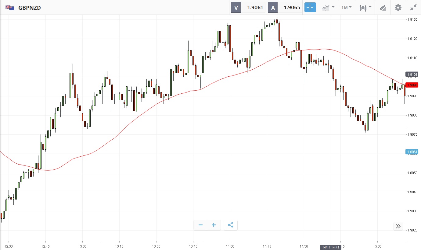Zoom out the chart with minus
Screen dimensions: 421x250
[200, 225]
